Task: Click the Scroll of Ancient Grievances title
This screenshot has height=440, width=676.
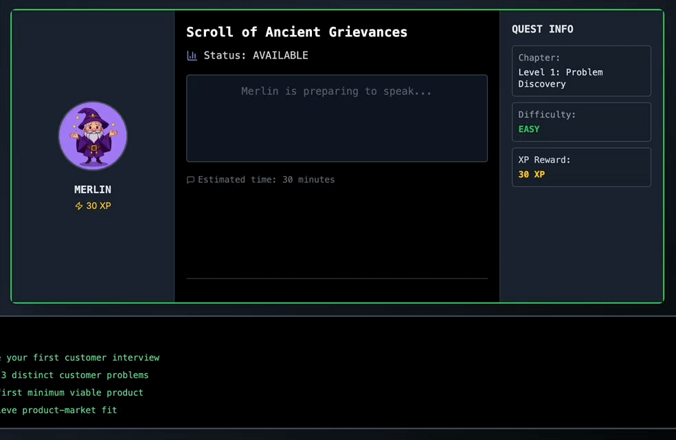Action: tap(297, 32)
